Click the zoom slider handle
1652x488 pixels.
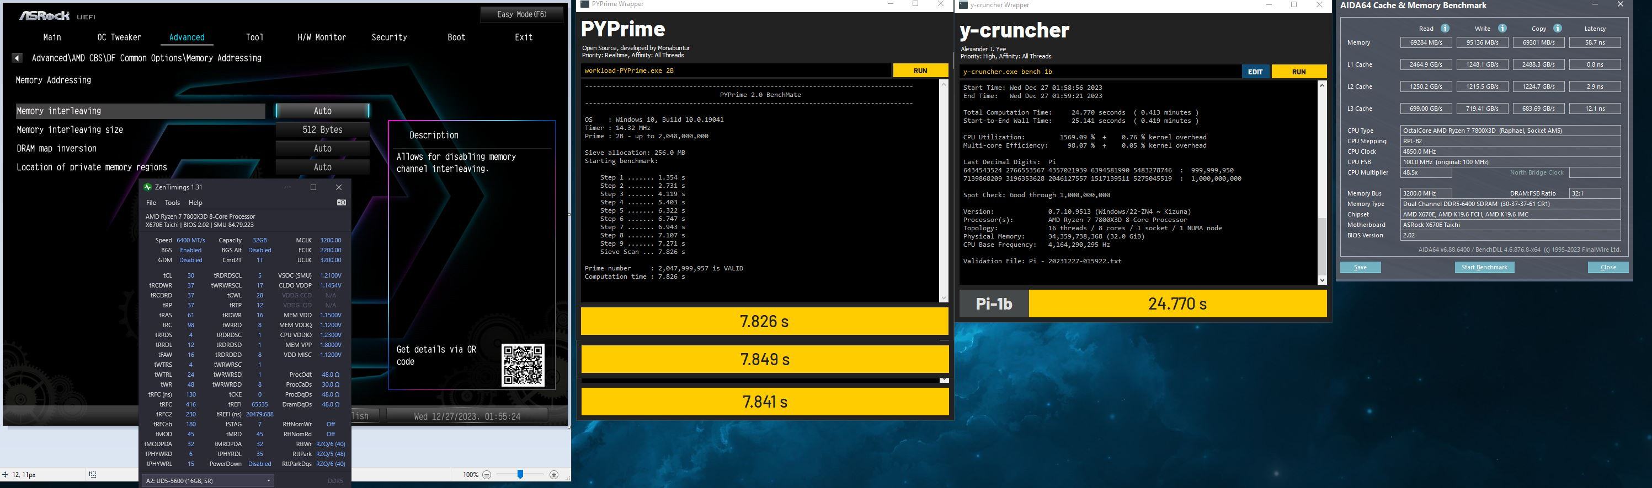pyautogui.click(x=520, y=475)
